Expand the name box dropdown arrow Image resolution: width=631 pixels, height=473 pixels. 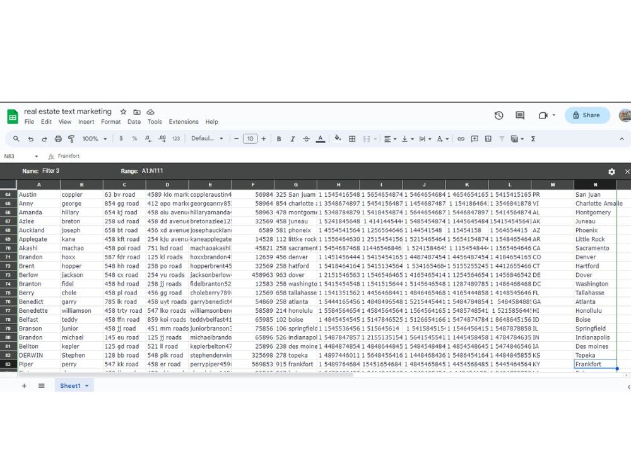coord(36,156)
